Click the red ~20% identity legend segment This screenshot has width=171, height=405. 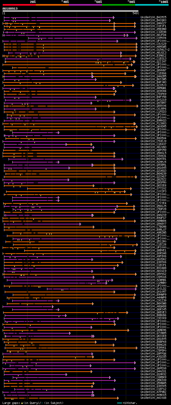[19, 5]
